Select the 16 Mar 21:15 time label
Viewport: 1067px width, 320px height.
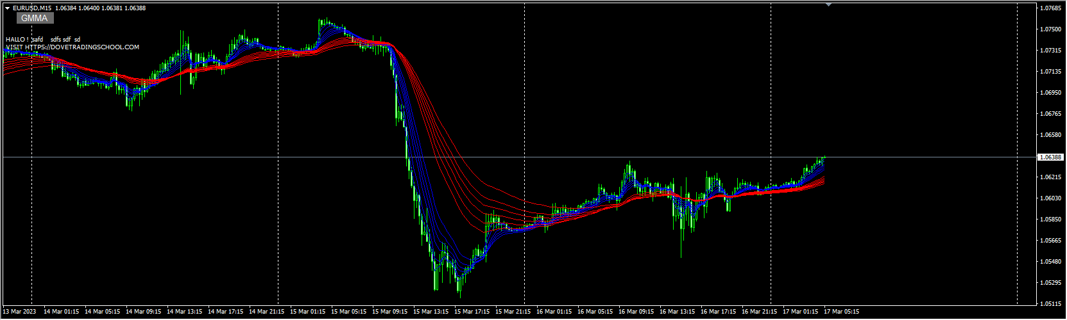[759, 312]
